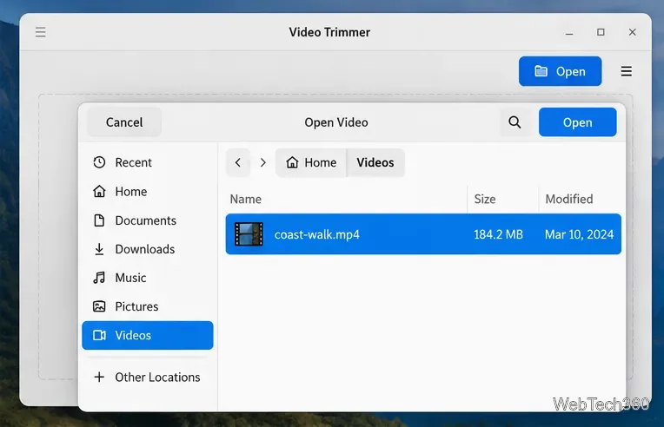The image size is (664, 427).
Task: Go forward with the right chevron
Action: (x=263, y=162)
